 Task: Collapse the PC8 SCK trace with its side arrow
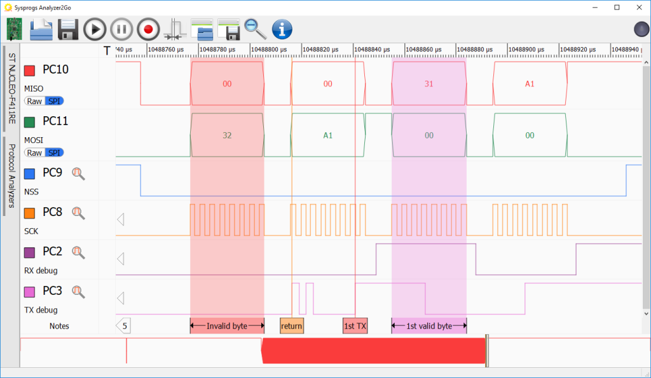[x=120, y=219]
